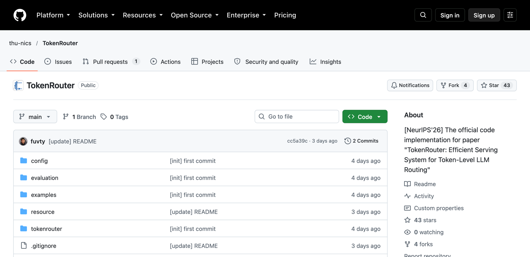Click the Go to file search field

297,116
